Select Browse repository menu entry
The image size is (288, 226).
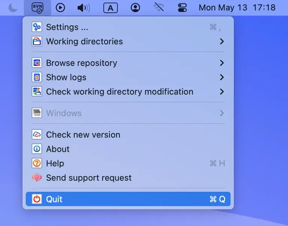(128, 63)
